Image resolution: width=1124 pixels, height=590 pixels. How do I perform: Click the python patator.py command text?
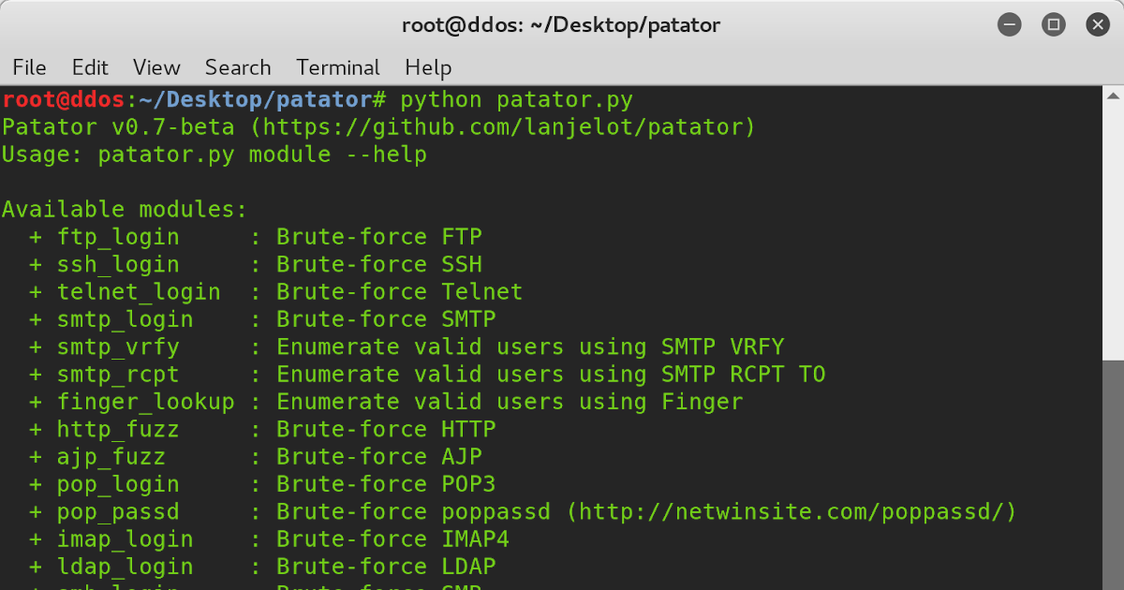(x=518, y=99)
